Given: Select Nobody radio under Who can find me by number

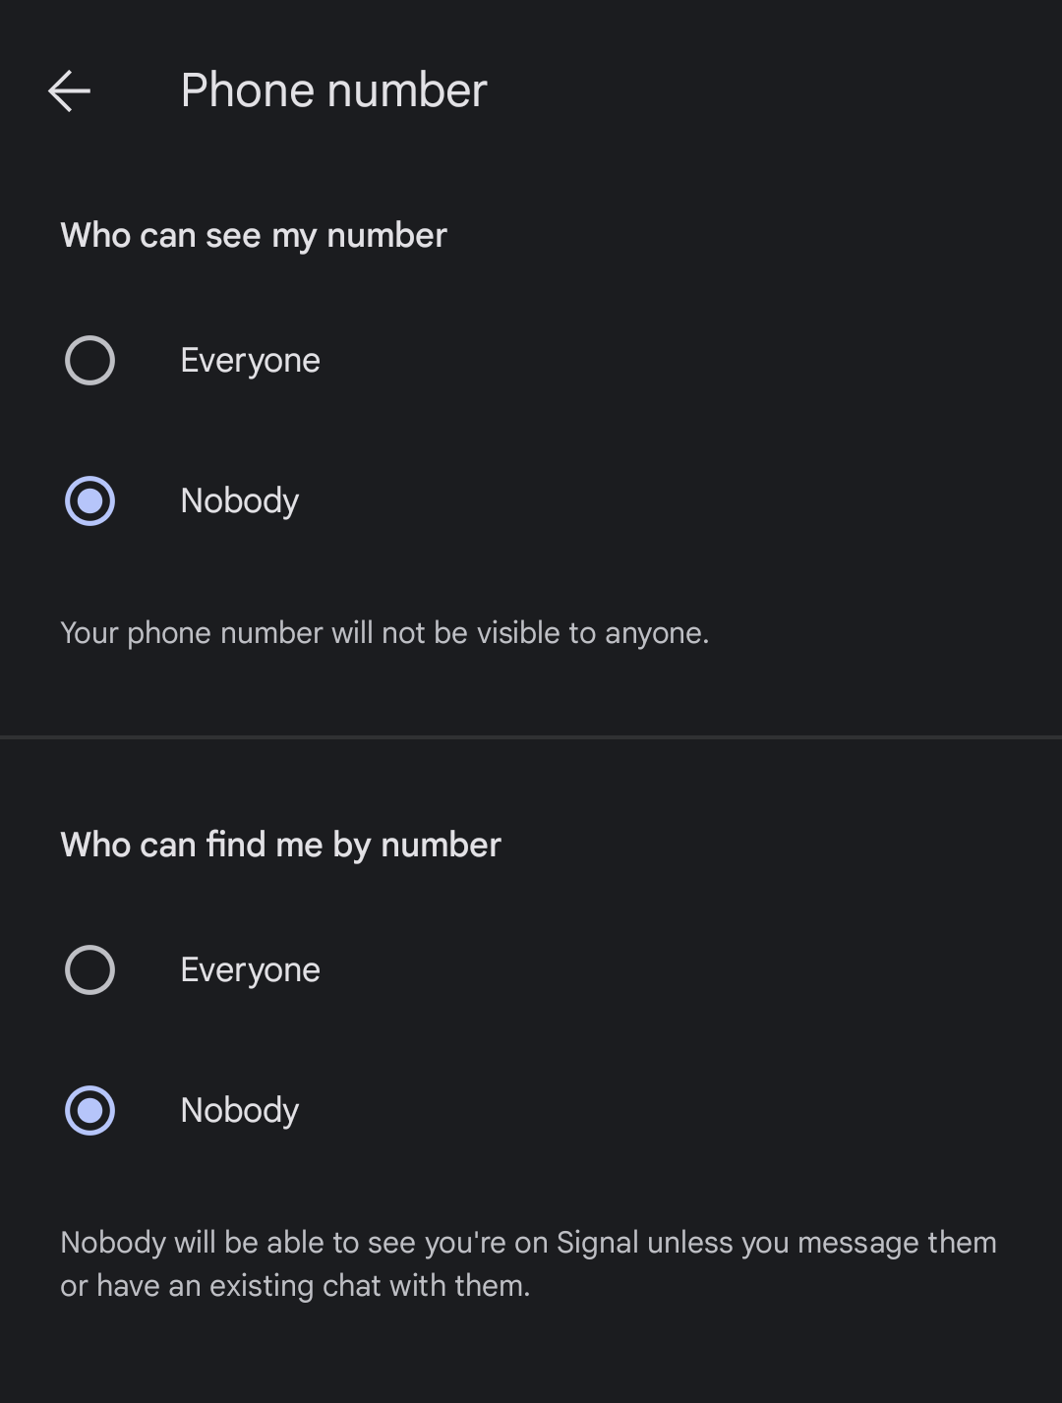Looking at the screenshot, I should point(89,1110).
